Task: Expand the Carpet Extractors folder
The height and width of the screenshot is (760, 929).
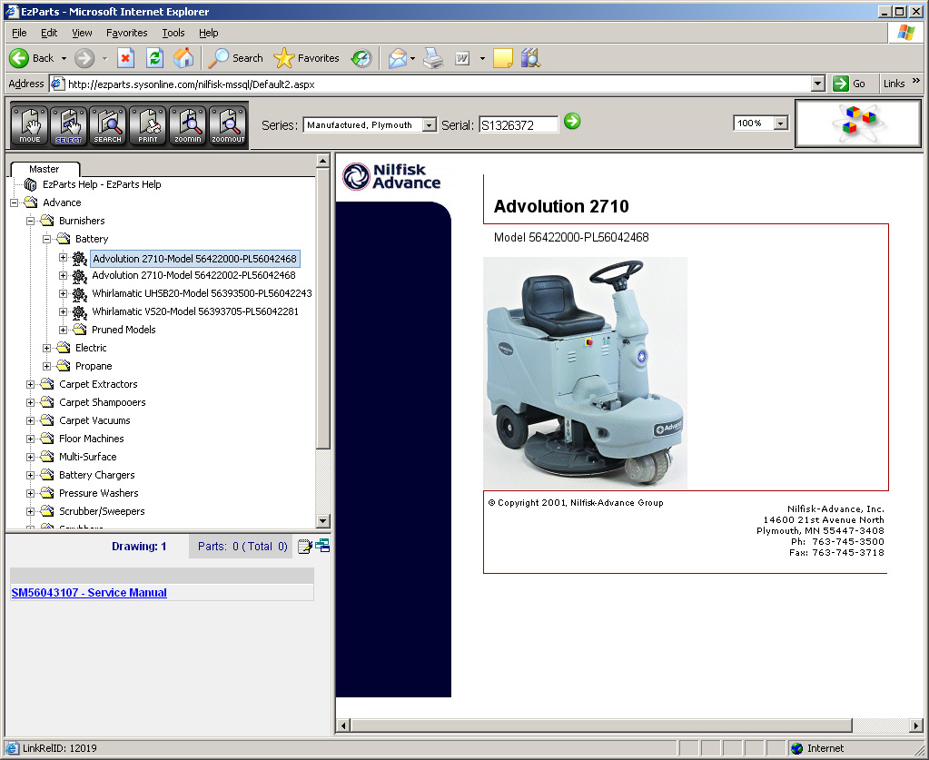Action: point(30,384)
